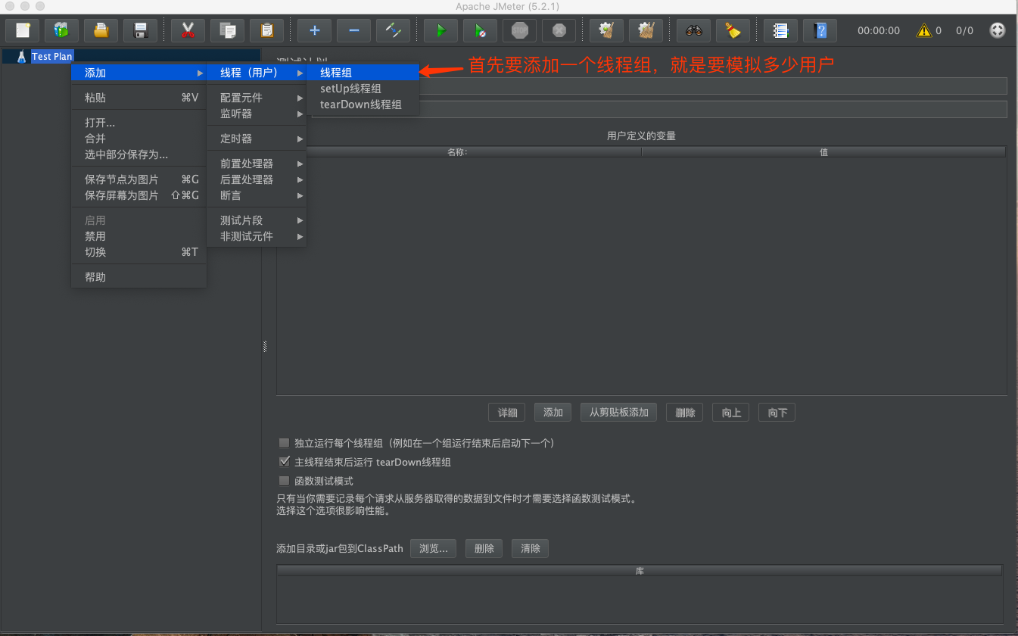Image resolution: width=1018 pixels, height=636 pixels.
Task: Open search with binoculars icon
Action: pos(693,31)
